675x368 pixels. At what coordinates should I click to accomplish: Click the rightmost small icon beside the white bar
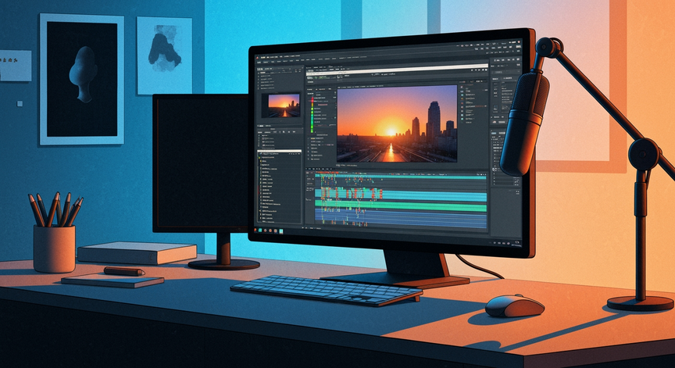tap(486, 70)
